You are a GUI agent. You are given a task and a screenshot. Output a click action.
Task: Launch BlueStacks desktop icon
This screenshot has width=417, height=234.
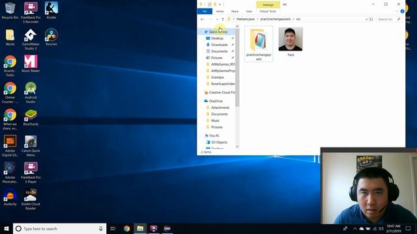pos(31,117)
